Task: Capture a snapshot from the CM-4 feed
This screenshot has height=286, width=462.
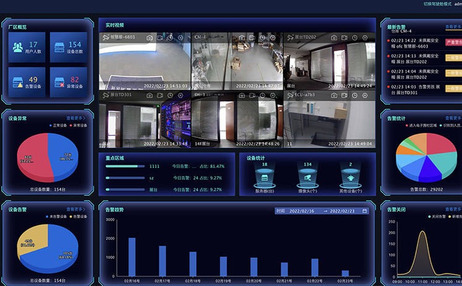Action: click(x=242, y=38)
